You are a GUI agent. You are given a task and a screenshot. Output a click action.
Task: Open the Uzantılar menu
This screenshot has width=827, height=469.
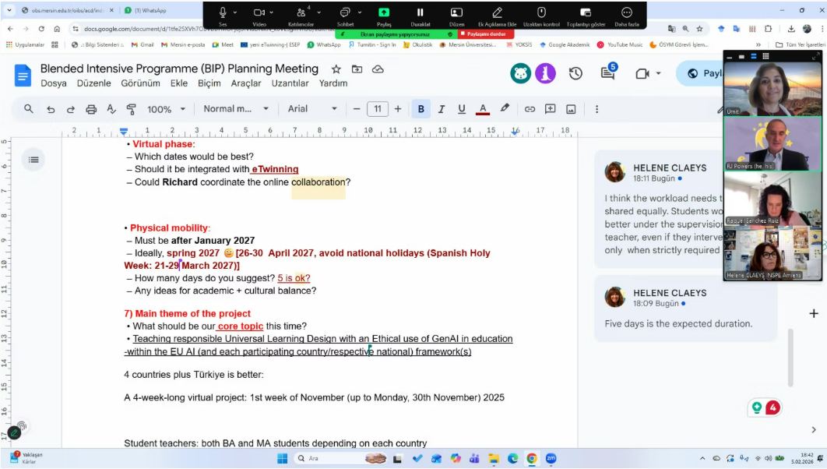[290, 83]
